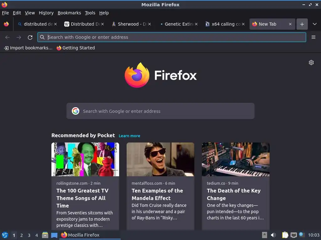Open 'Ten Examples of the Mandela Effect' article

point(157,194)
